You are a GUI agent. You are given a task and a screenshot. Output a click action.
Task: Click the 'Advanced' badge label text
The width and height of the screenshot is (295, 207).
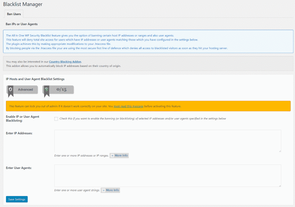pos(25,90)
